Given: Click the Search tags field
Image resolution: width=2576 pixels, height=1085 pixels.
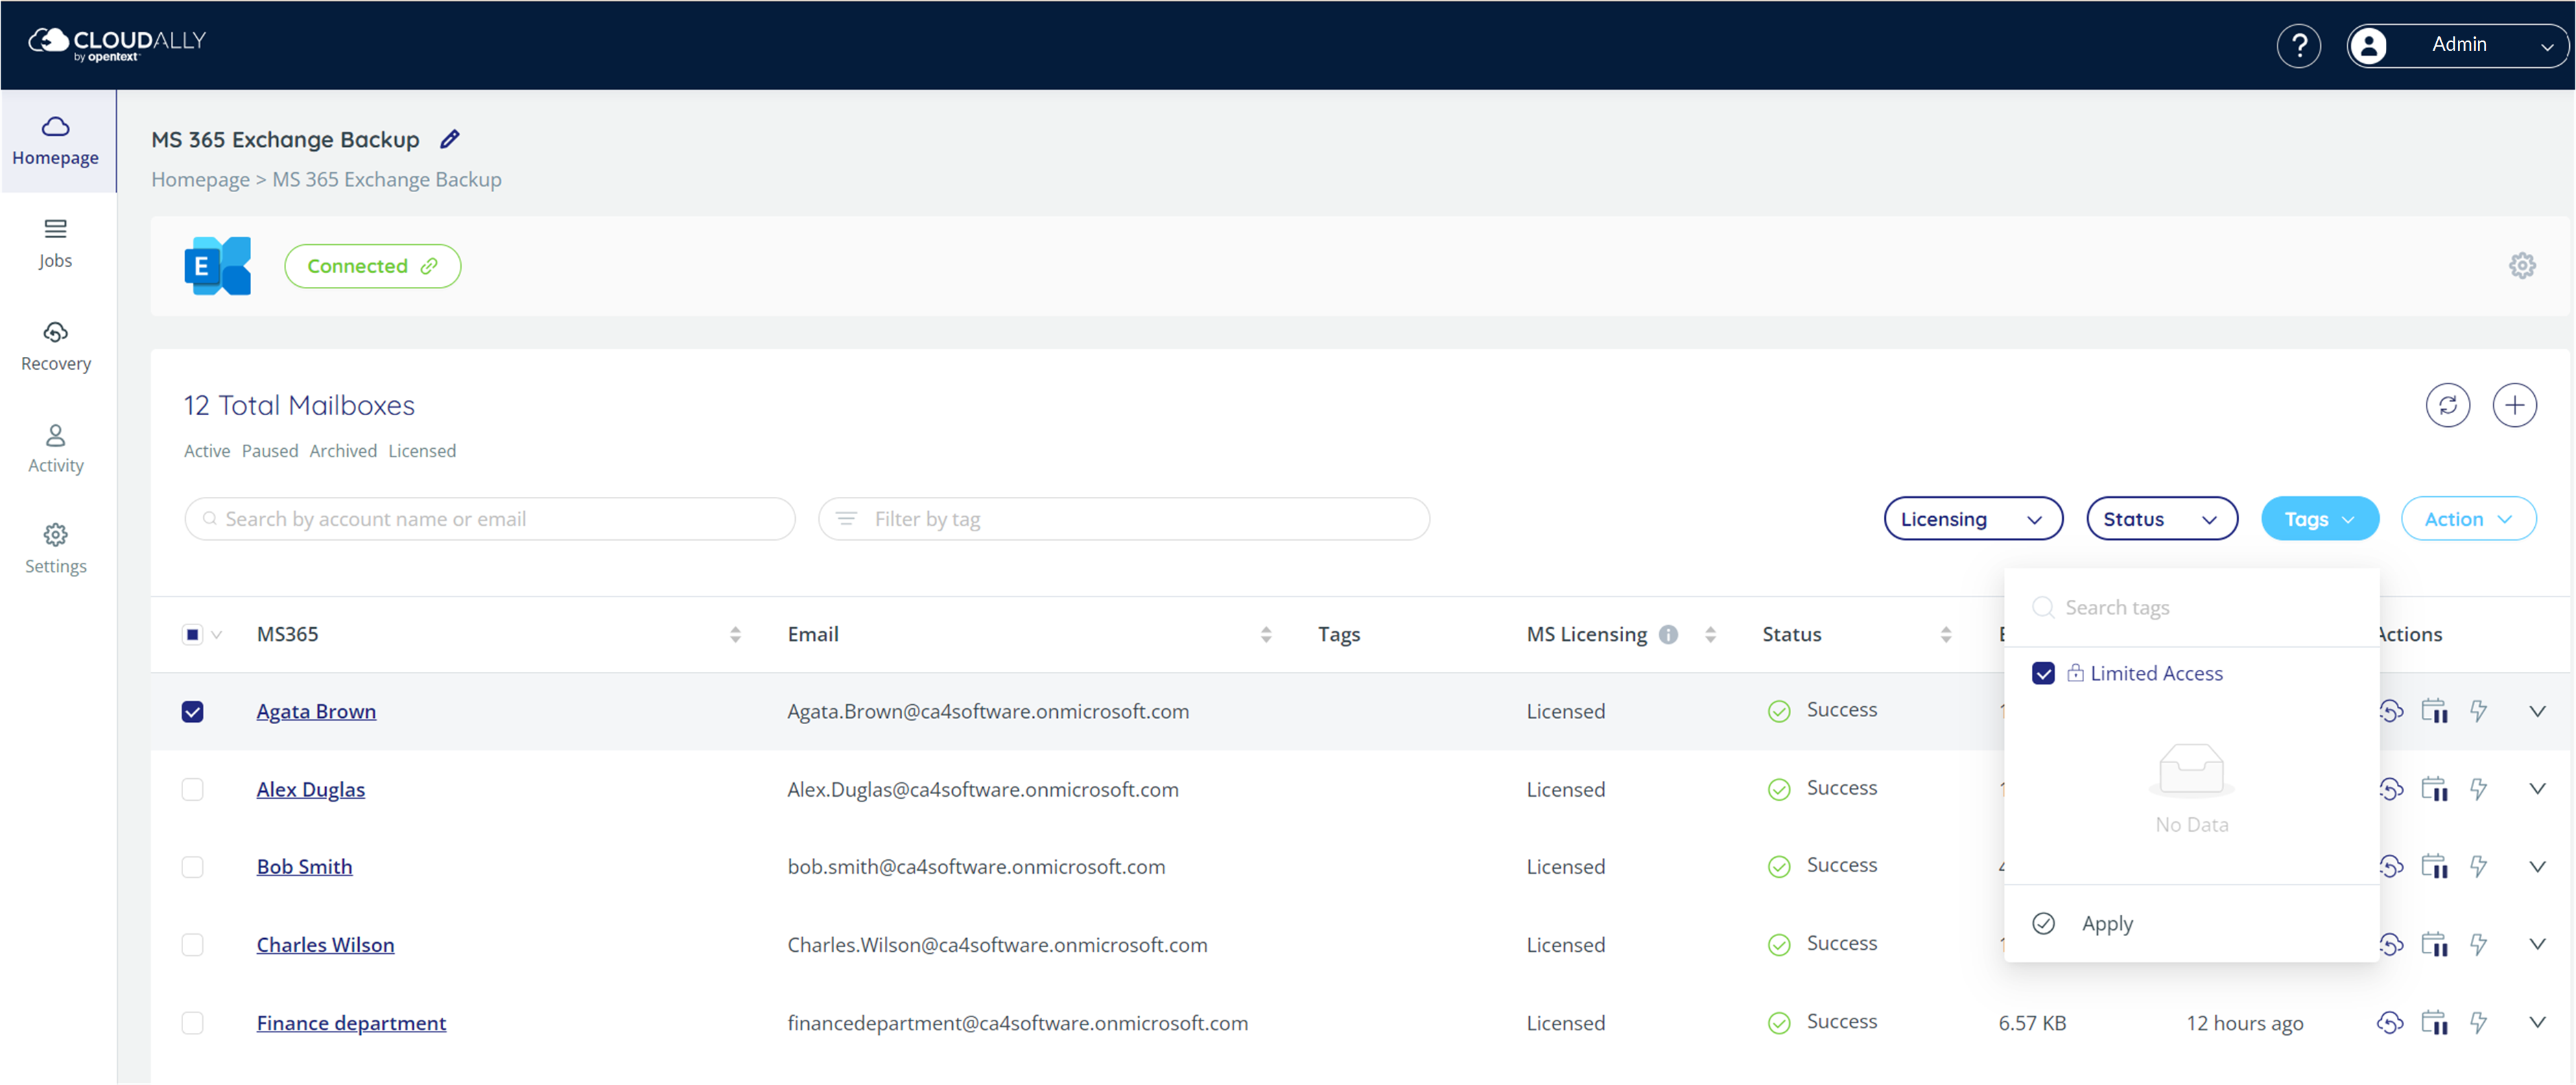Looking at the screenshot, I should click(2191, 607).
